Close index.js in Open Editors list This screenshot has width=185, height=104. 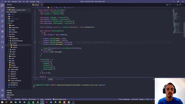(x=8, y=10)
